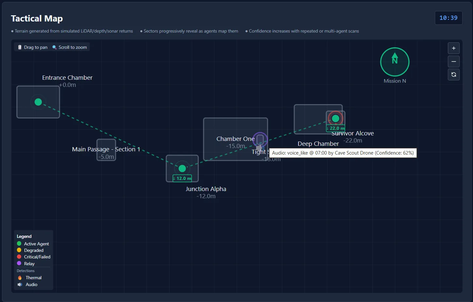Click the Critical/Failed red legend dot

pos(19,256)
